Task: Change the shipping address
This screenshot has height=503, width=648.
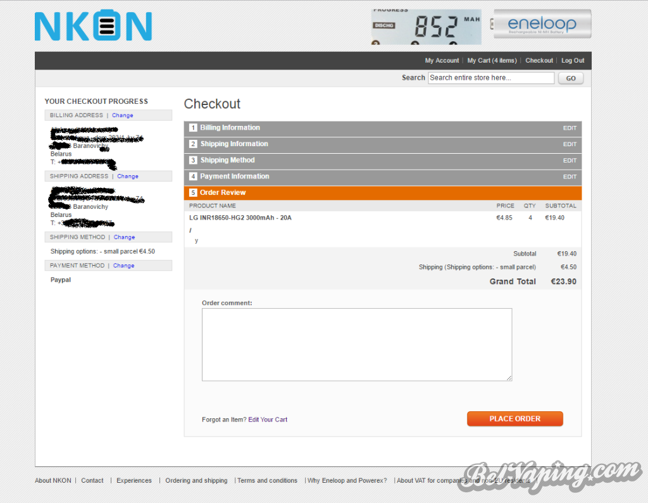Action: pyautogui.click(x=128, y=176)
